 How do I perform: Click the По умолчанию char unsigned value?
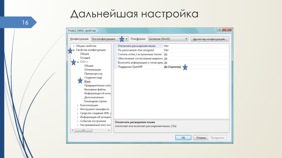pos(166,50)
